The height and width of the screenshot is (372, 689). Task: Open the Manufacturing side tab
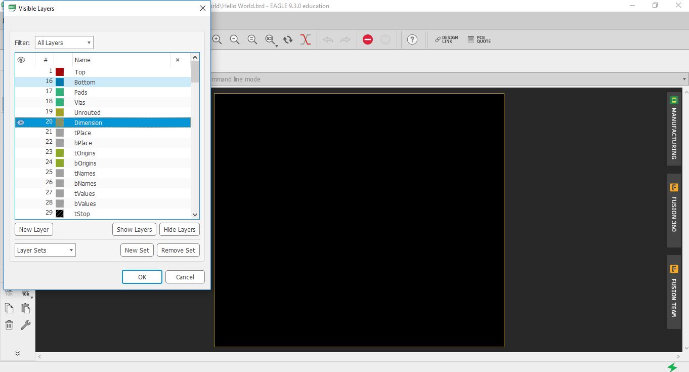tap(674, 129)
